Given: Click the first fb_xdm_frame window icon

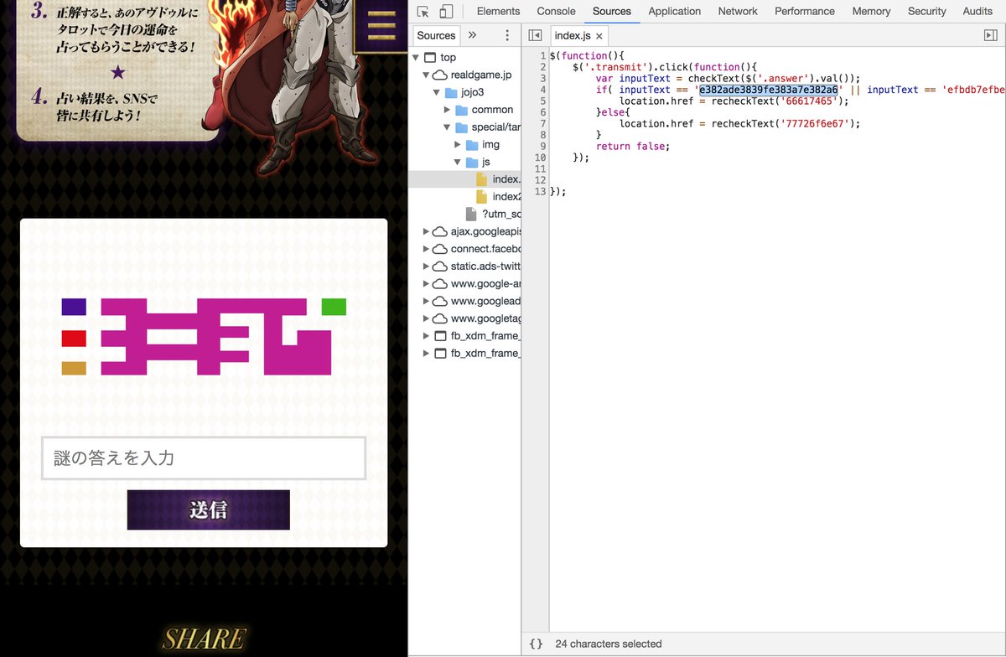Looking at the screenshot, I should point(440,336).
